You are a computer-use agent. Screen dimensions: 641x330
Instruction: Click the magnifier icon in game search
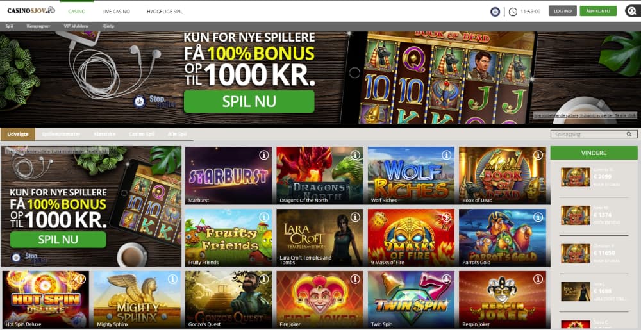pyautogui.click(x=629, y=134)
